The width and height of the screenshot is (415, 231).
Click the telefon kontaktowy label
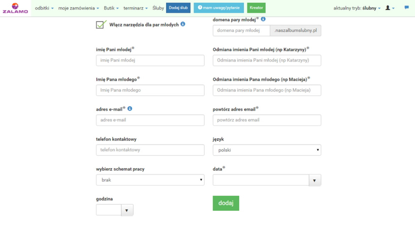116,139
